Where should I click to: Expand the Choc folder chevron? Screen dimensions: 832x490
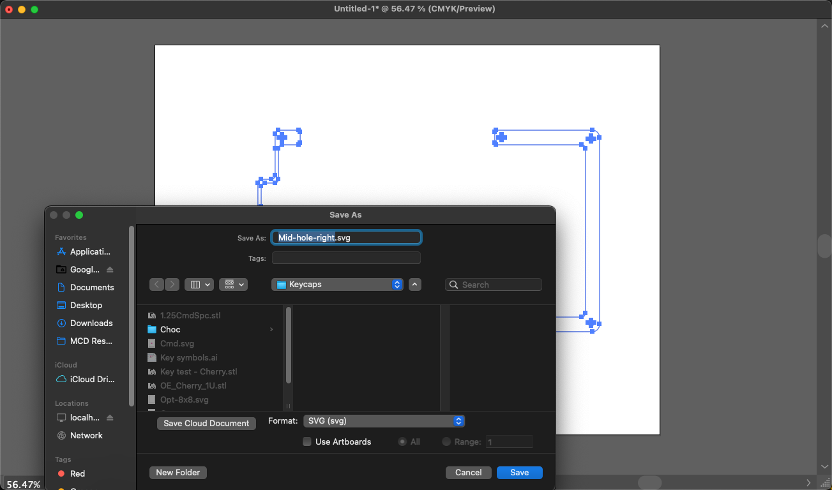[x=271, y=329]
